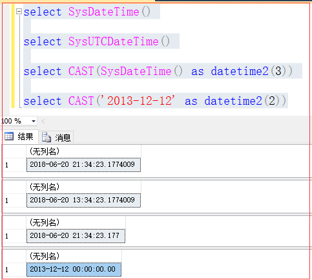Click second result grid's (无列名) column header
The width and height of the screenshot is (312, 280).
click(x=83, y=187)
